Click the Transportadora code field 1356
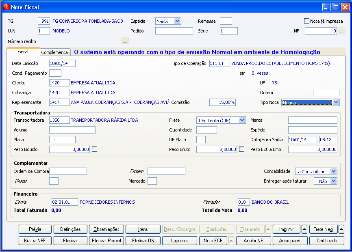The height and width of the screenshot is (252, 352). pyautogui.click(x=59, y=120)
